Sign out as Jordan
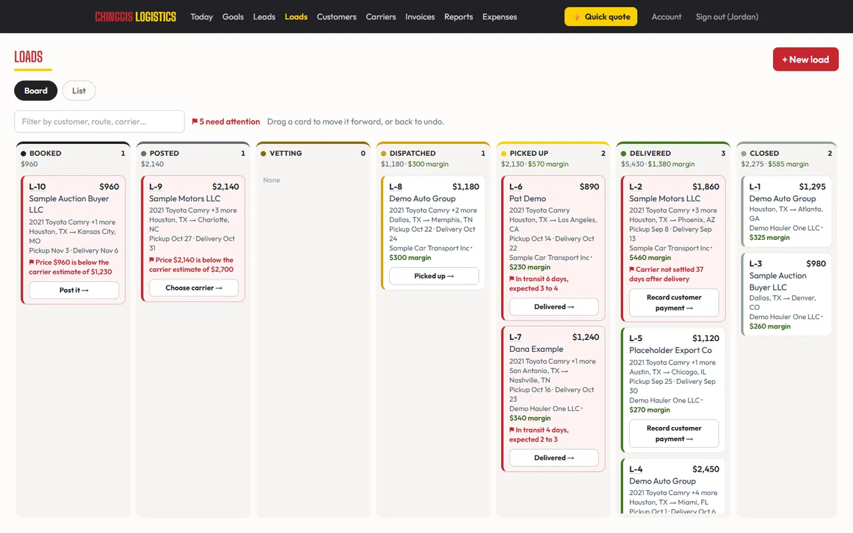 tap(727, 17)
